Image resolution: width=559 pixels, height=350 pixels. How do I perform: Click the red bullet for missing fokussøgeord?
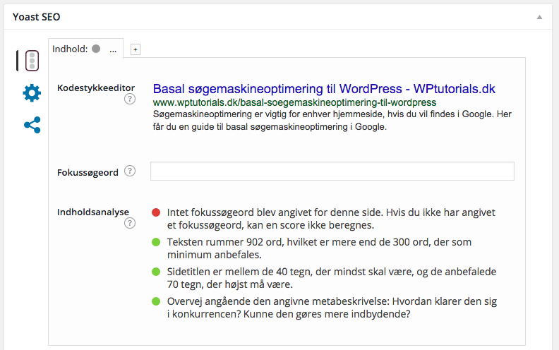click(x=156, y=212)
